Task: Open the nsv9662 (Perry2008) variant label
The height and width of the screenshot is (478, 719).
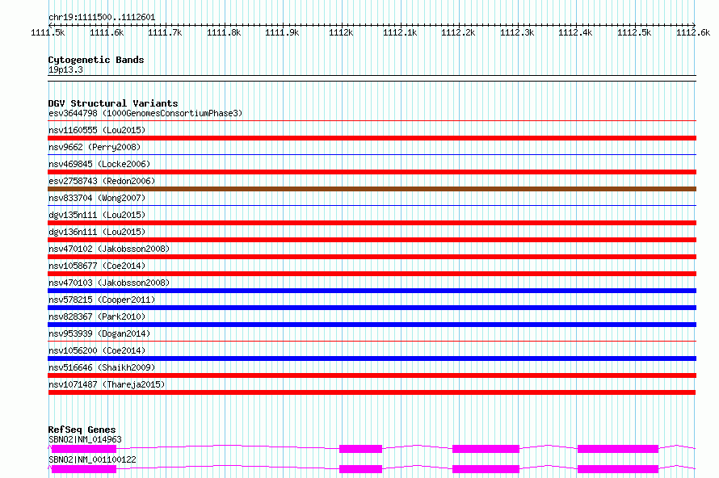Action: pyautogui.click(x=95, y=147)
